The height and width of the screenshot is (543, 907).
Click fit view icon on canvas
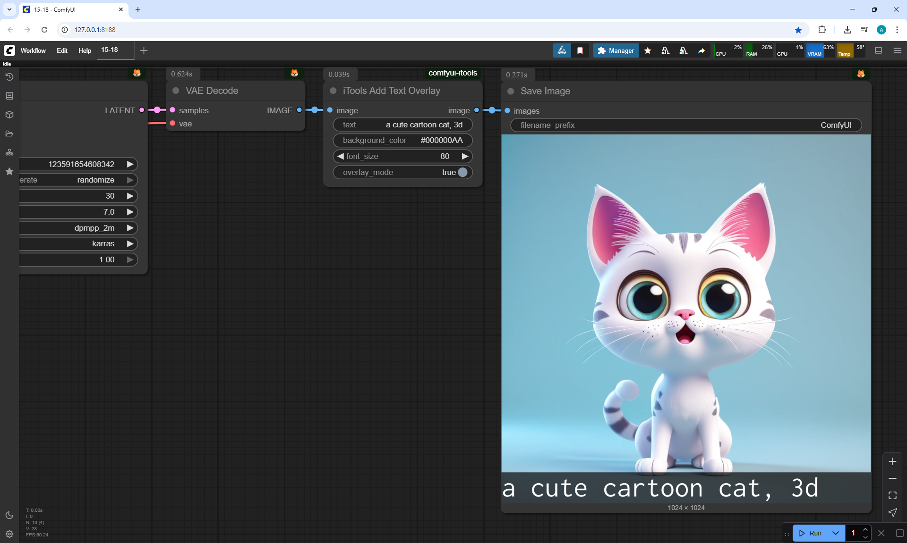point(892,495)
